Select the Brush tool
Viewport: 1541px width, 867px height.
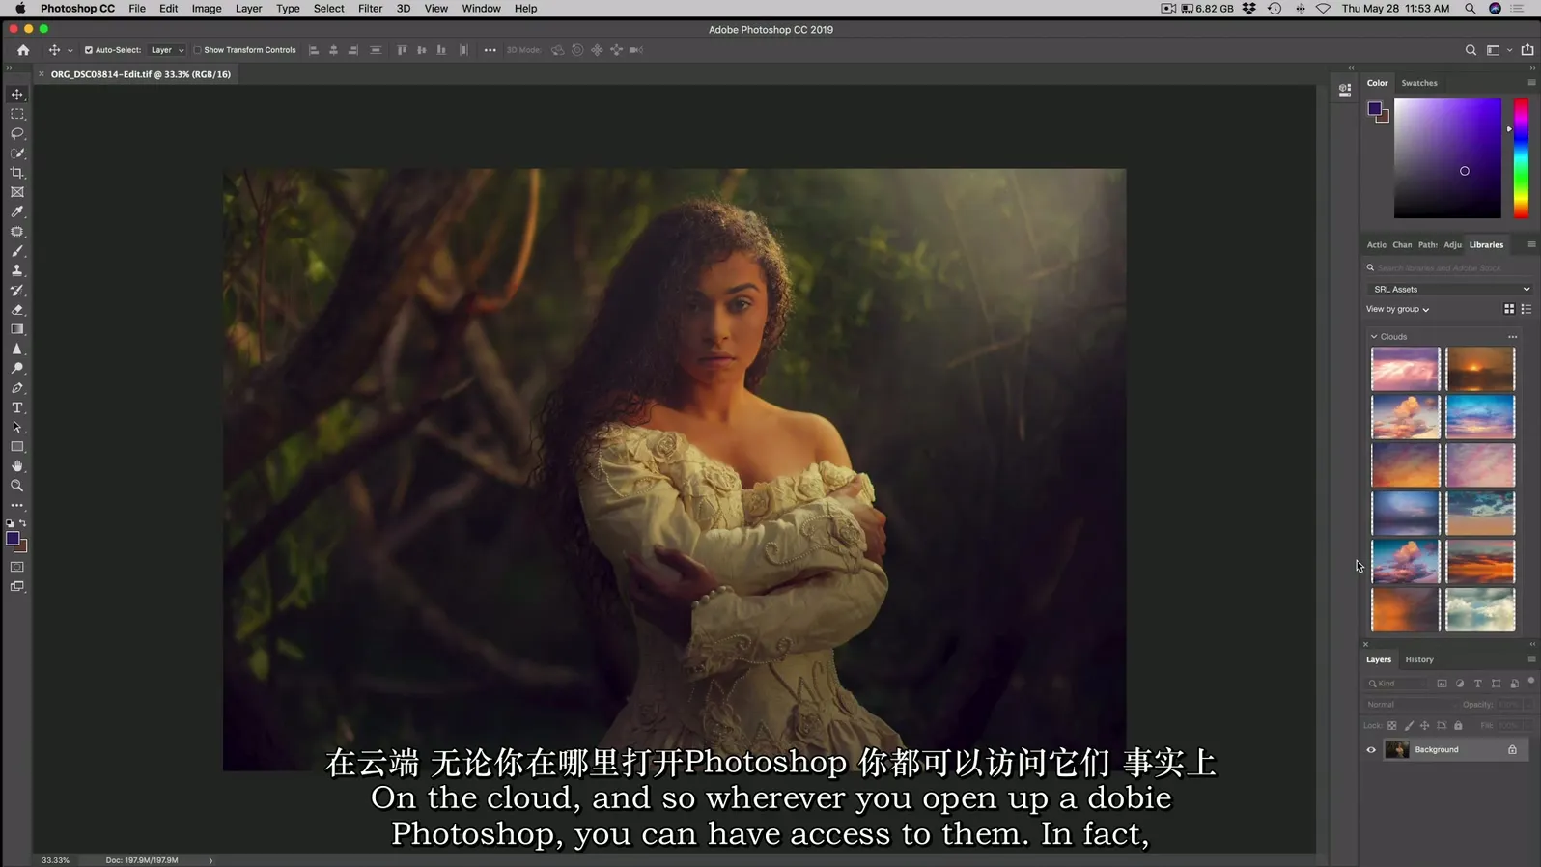pos(17,251)
